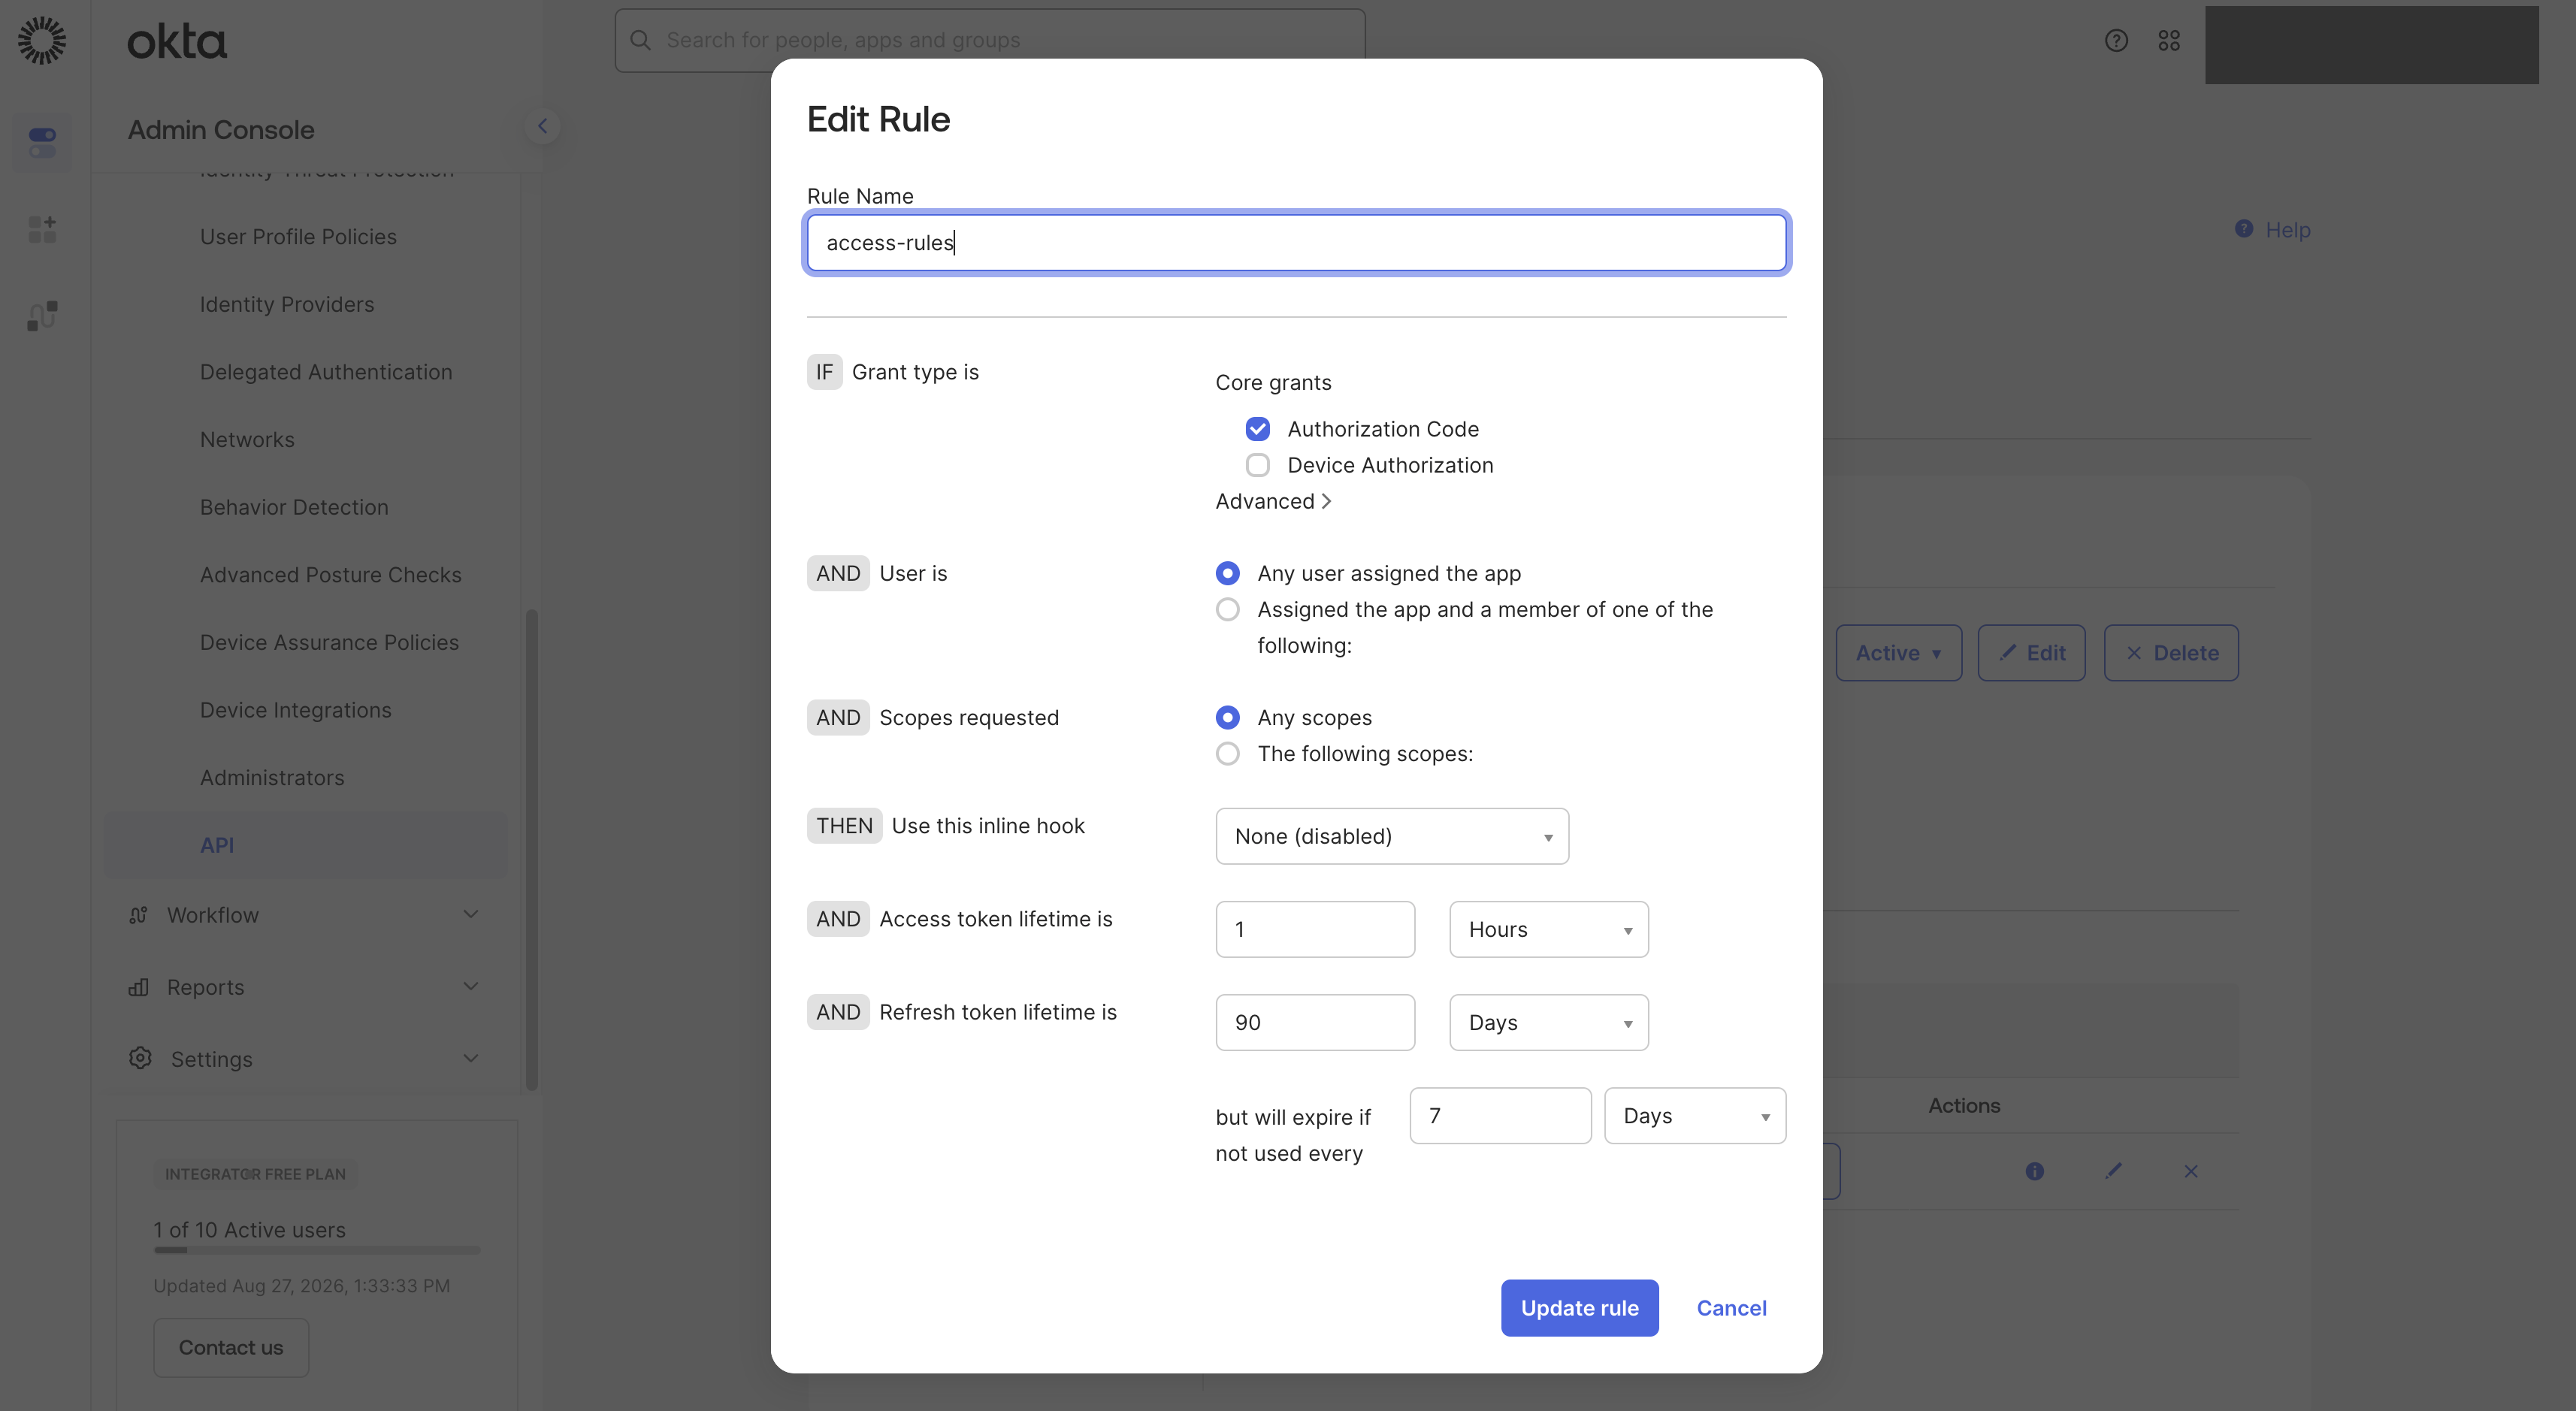Check the Device Authorization checkbox
The height and width of the screenshot is (1411, 2576).
click(x=1258, y=465)
